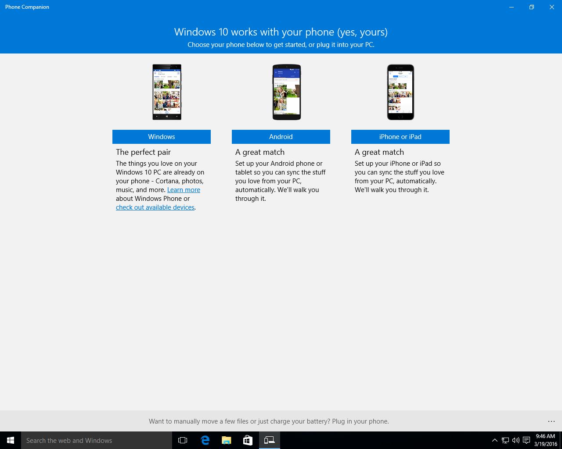
Task: Open the volume control tray icon
Action: click(516, 440)
